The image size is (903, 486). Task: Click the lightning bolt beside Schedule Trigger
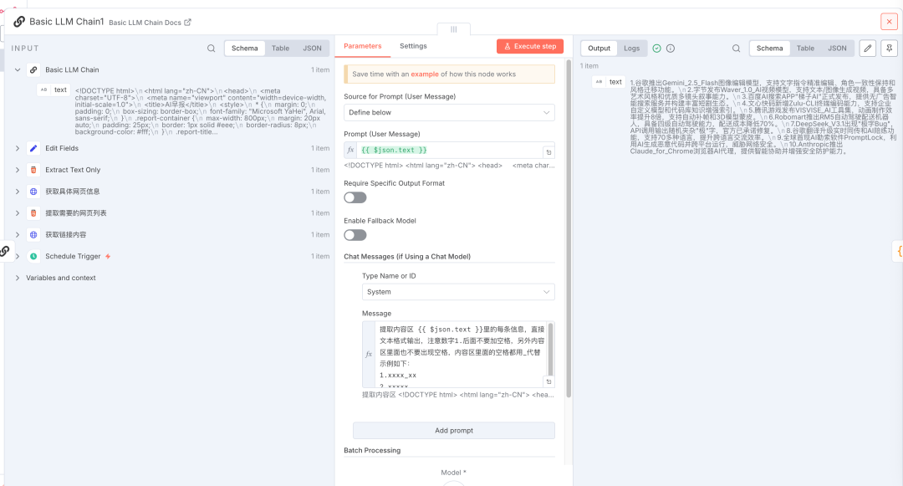[x=108, y=256]
